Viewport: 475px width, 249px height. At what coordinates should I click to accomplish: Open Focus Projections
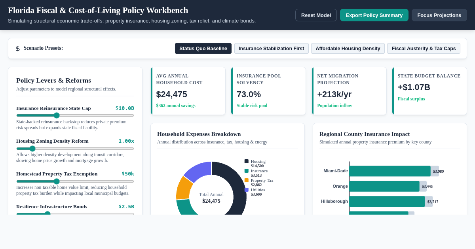pos(439,15)
